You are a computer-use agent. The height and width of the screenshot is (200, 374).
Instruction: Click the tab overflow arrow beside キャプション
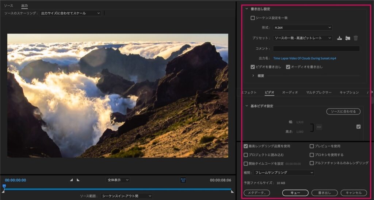371,92
